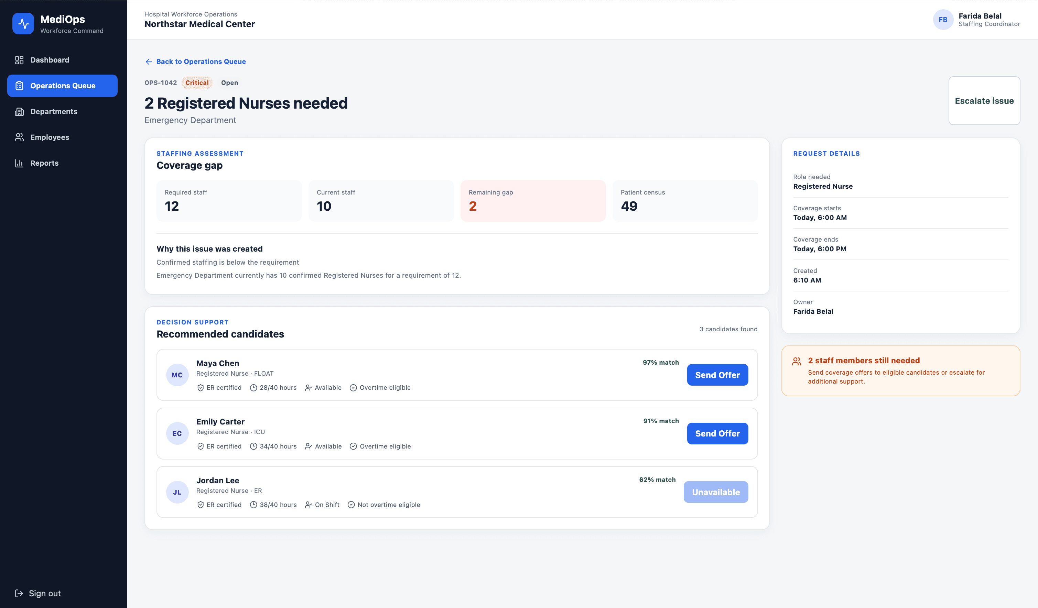Image resolution: width=1038 pixels, height=608 pixels.
Task: Click the person icon beside Maya Chen's Available
Action: (309, 388)
